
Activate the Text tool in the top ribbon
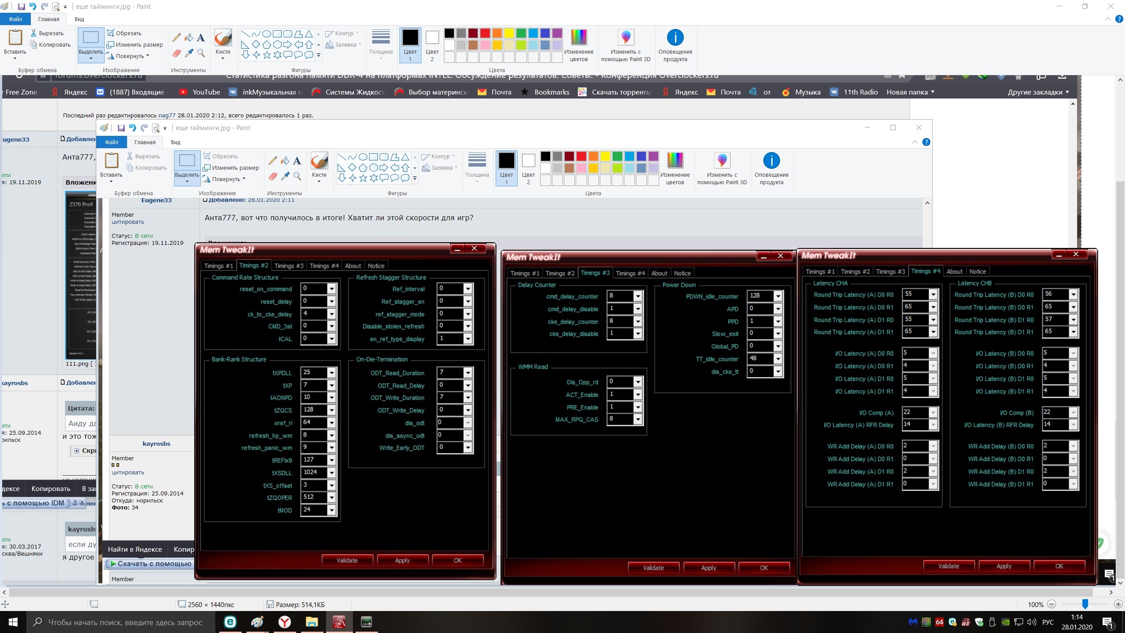[201, 38]
